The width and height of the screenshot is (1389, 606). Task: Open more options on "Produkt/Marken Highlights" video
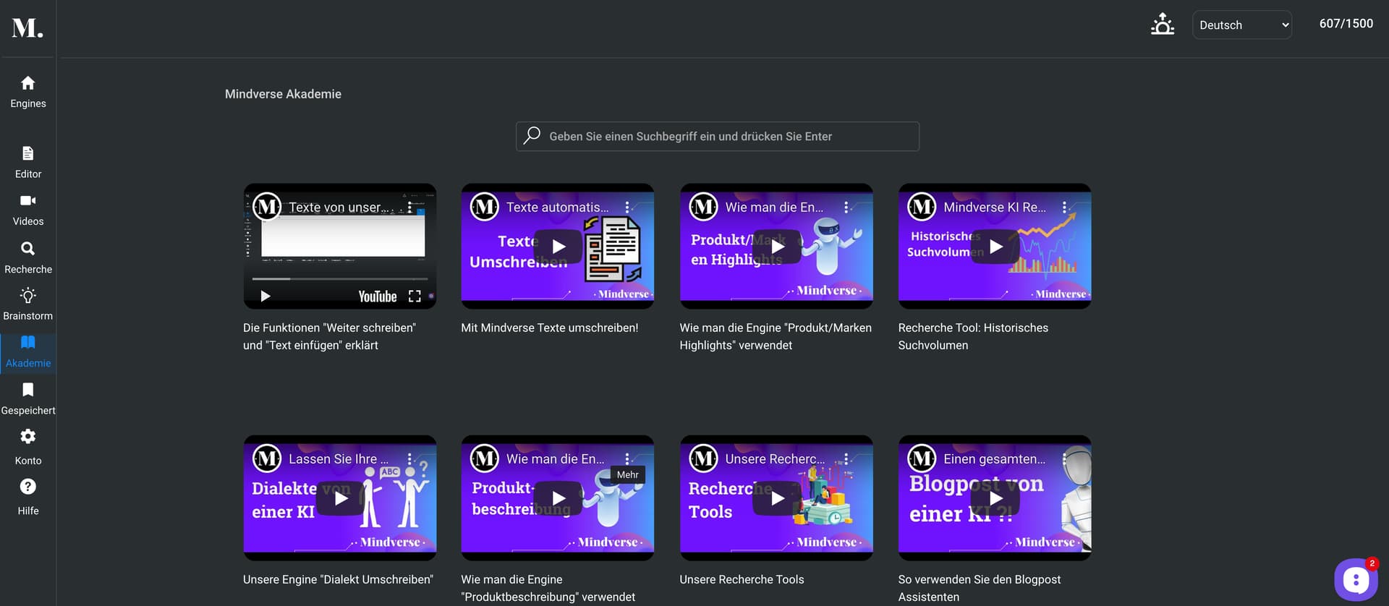[846, 207]
